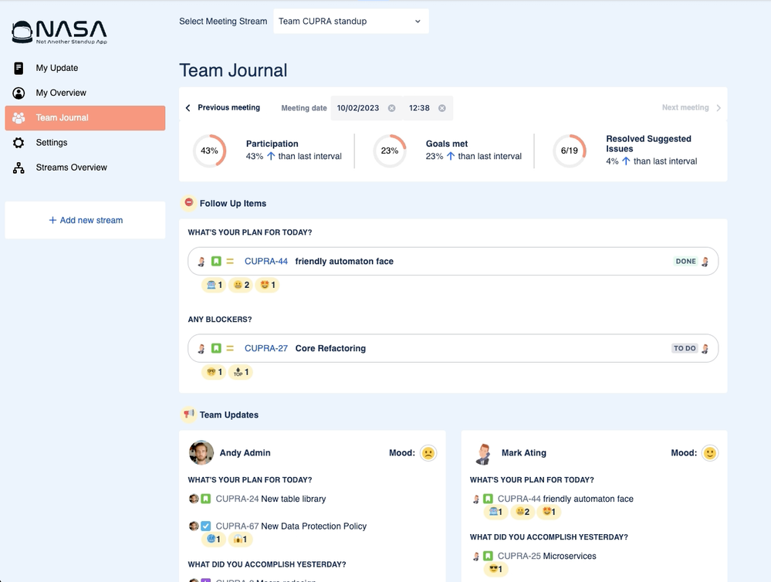Click the Team Updates megaphone icon
Screen dimensions: 771x582
click(189, 415)
